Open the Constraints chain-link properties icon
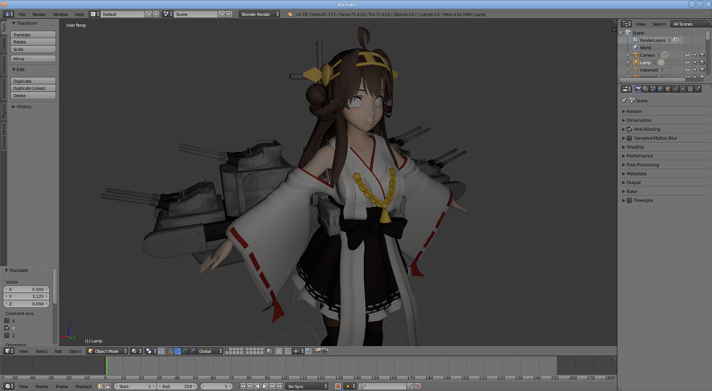712x391 pixels. point(675,89)
